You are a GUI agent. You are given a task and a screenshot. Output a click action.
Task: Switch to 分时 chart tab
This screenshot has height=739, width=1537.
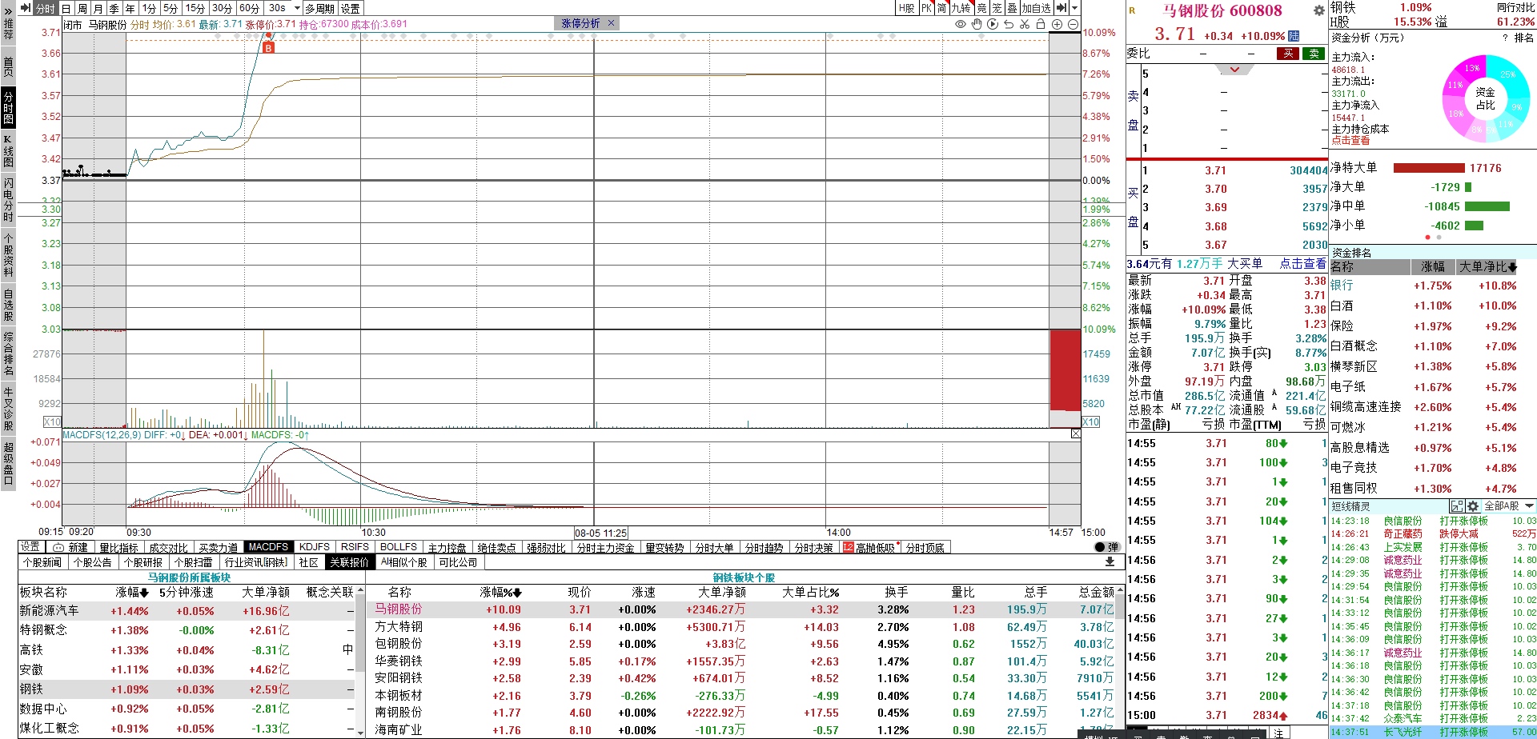point(46,8)
